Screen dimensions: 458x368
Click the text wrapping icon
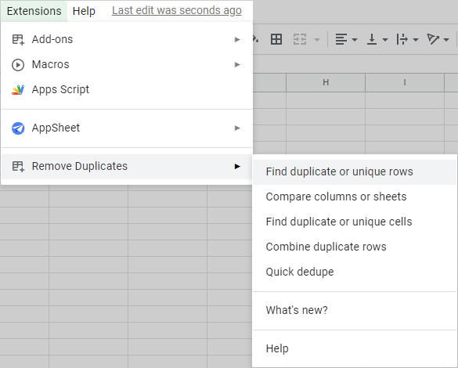(x=402, y=39)
